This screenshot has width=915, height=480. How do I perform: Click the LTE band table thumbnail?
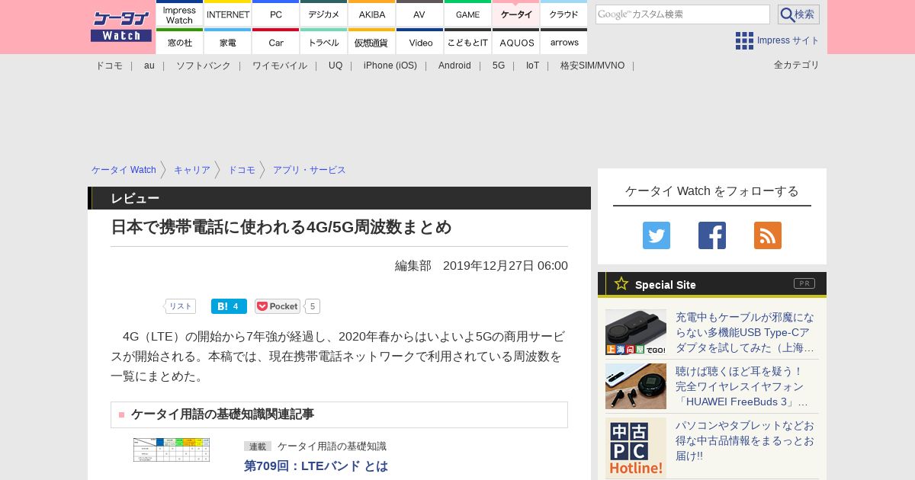click(x=172, y=450)
